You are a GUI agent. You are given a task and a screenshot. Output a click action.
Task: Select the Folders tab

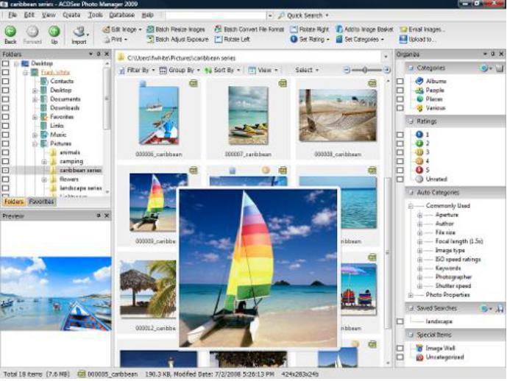click(14, 202)
